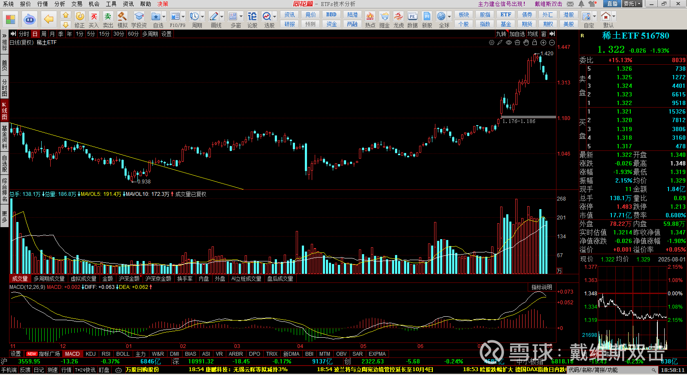Open the 掘金 mining cart icon

(x=384, y=16)
